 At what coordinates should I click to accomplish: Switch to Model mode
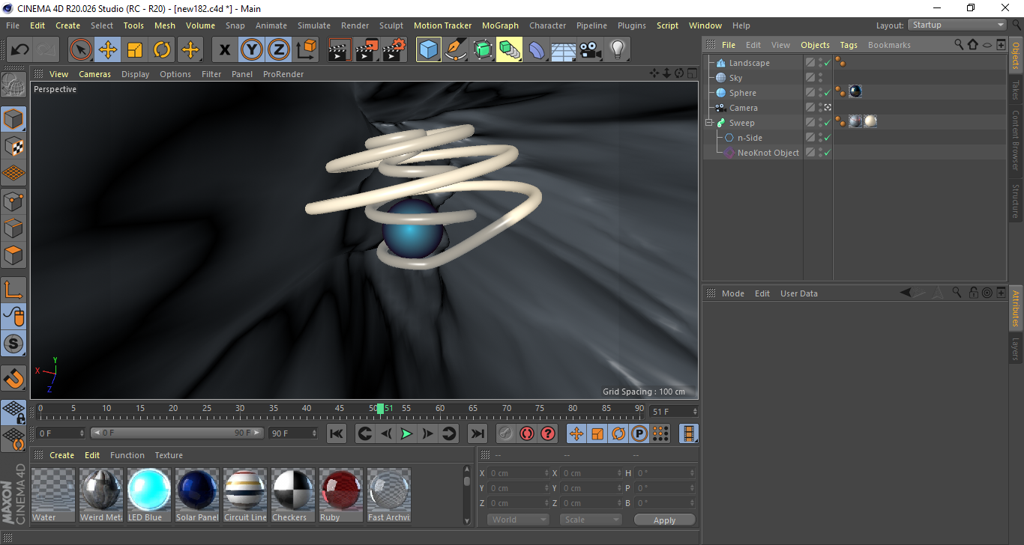point(13,119)
